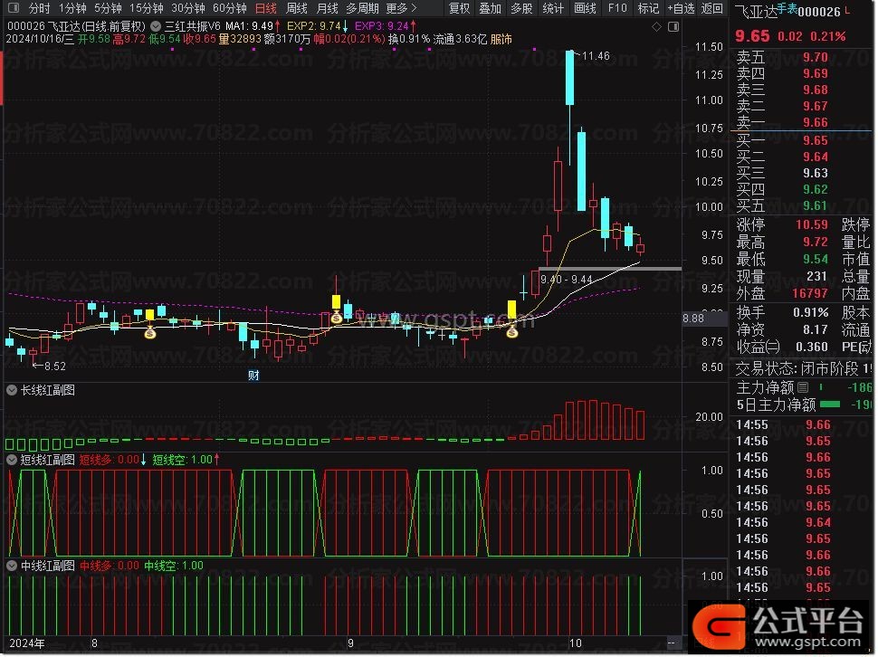Click the MA1: 9.49 indicator value
This screenshot has width=878, height=657.
[x=249, y=26]
